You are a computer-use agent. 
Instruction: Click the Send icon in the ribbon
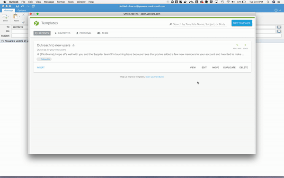(5, 17)
